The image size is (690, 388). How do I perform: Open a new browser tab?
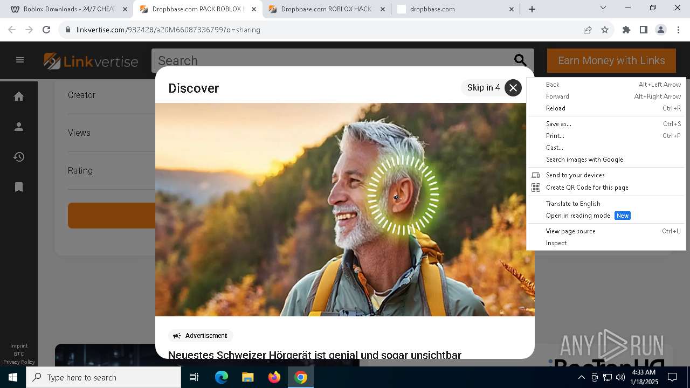pos(532,9)
